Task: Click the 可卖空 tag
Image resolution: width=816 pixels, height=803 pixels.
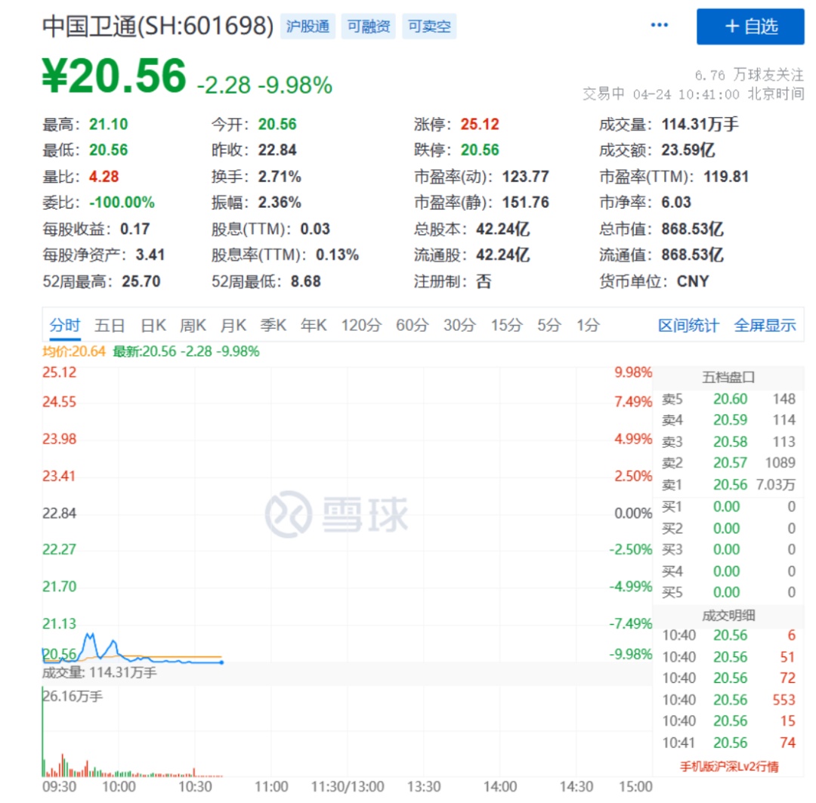Action: coord(429,26)
